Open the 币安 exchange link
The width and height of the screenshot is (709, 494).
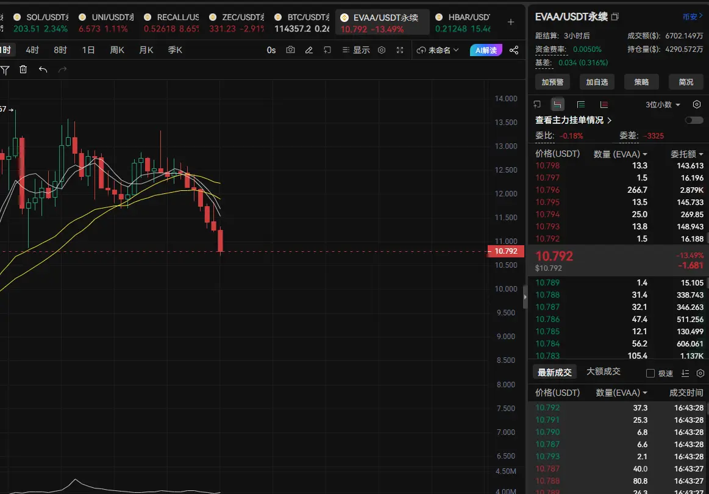click(693, 16)
